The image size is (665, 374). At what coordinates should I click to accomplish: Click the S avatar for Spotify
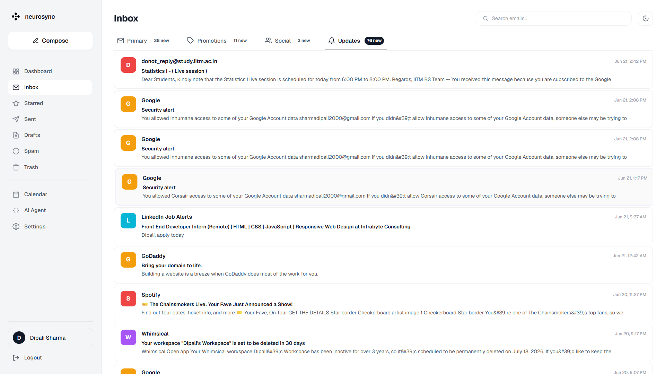pyautogui.click(x=128, y=298)
